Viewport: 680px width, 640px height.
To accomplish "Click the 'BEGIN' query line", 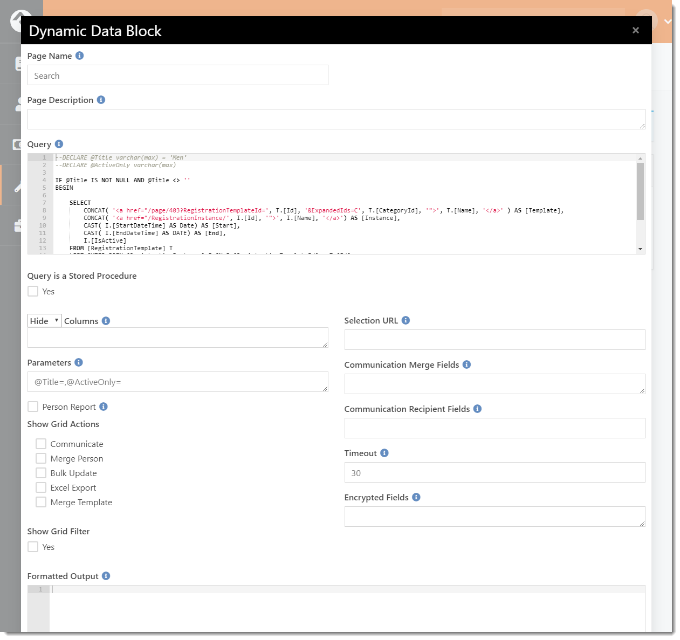I will [64, 188].
